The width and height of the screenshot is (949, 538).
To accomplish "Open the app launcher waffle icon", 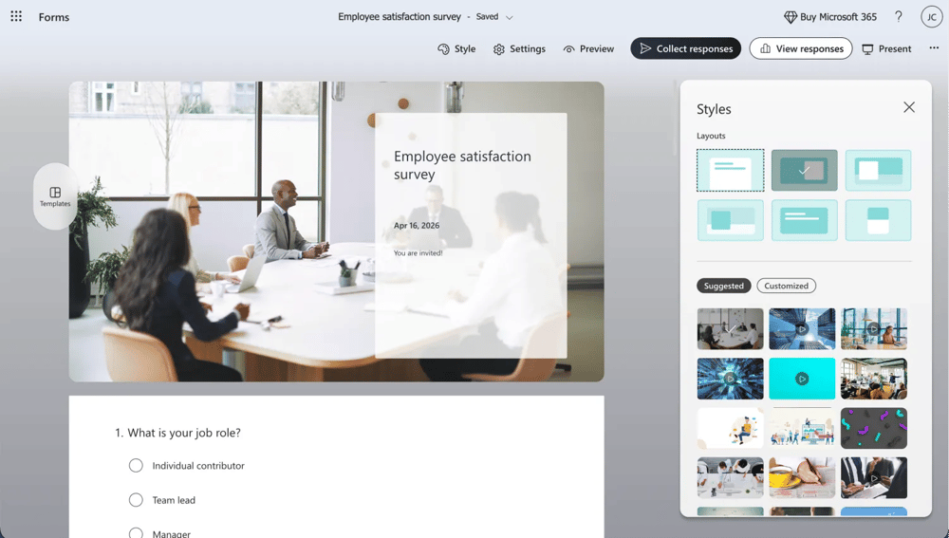I will 16,17.
